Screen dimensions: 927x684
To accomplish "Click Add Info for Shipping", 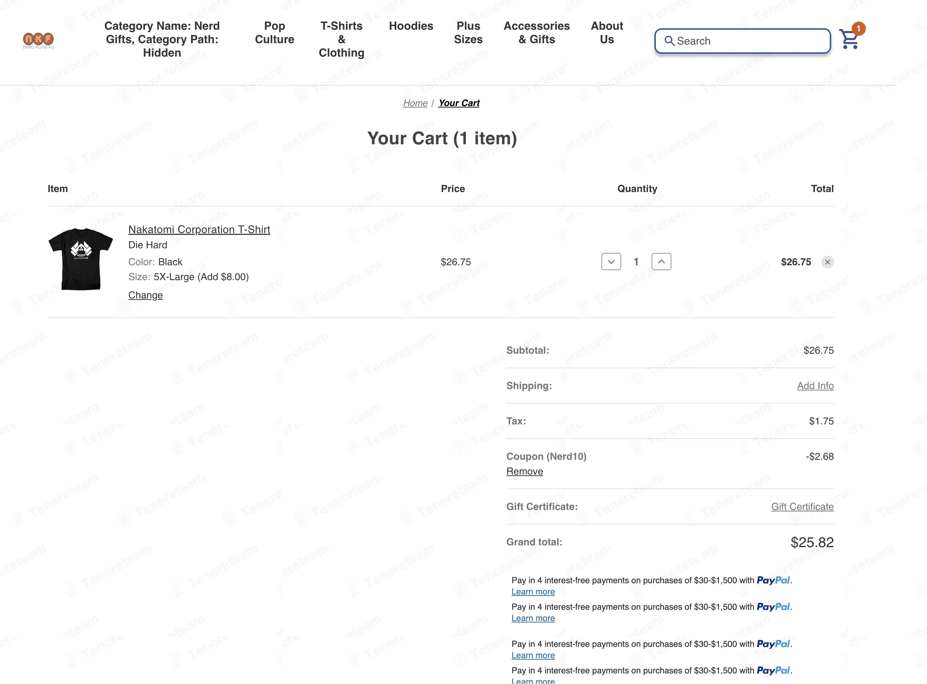I will 815,386.
